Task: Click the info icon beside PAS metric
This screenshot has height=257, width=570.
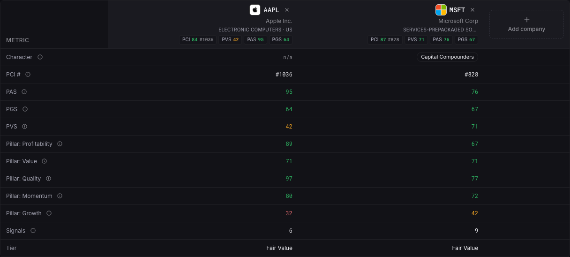Action: [24, 92]
